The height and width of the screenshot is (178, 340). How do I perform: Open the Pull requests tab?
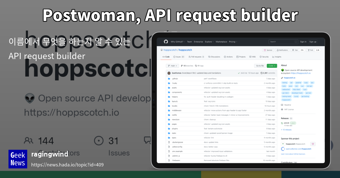click(x=196, y=57)
